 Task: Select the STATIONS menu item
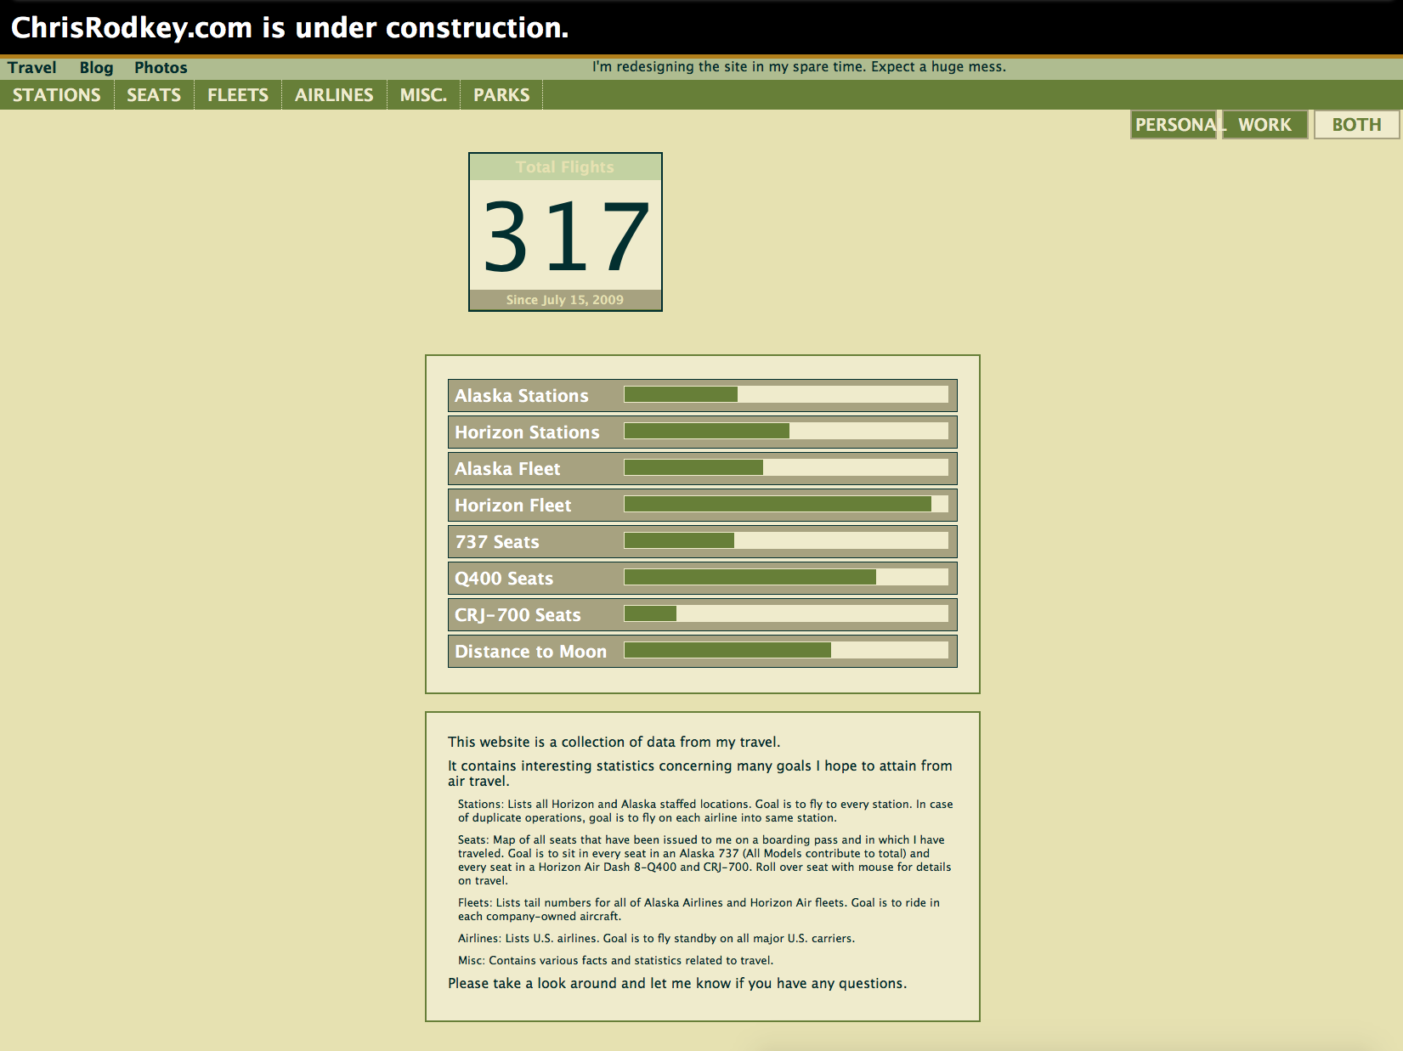[x=57, y=95]
